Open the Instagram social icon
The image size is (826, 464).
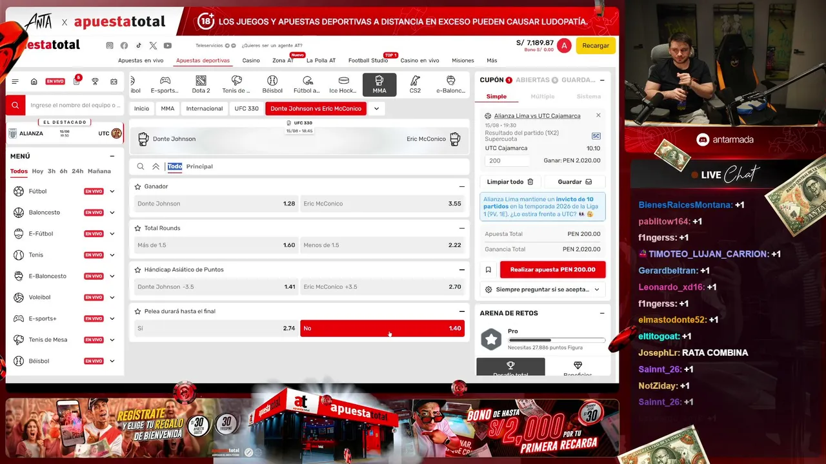tap(110, 46)
